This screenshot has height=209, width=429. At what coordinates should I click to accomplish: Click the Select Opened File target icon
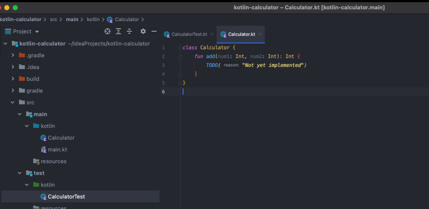(x=108, y=31)
